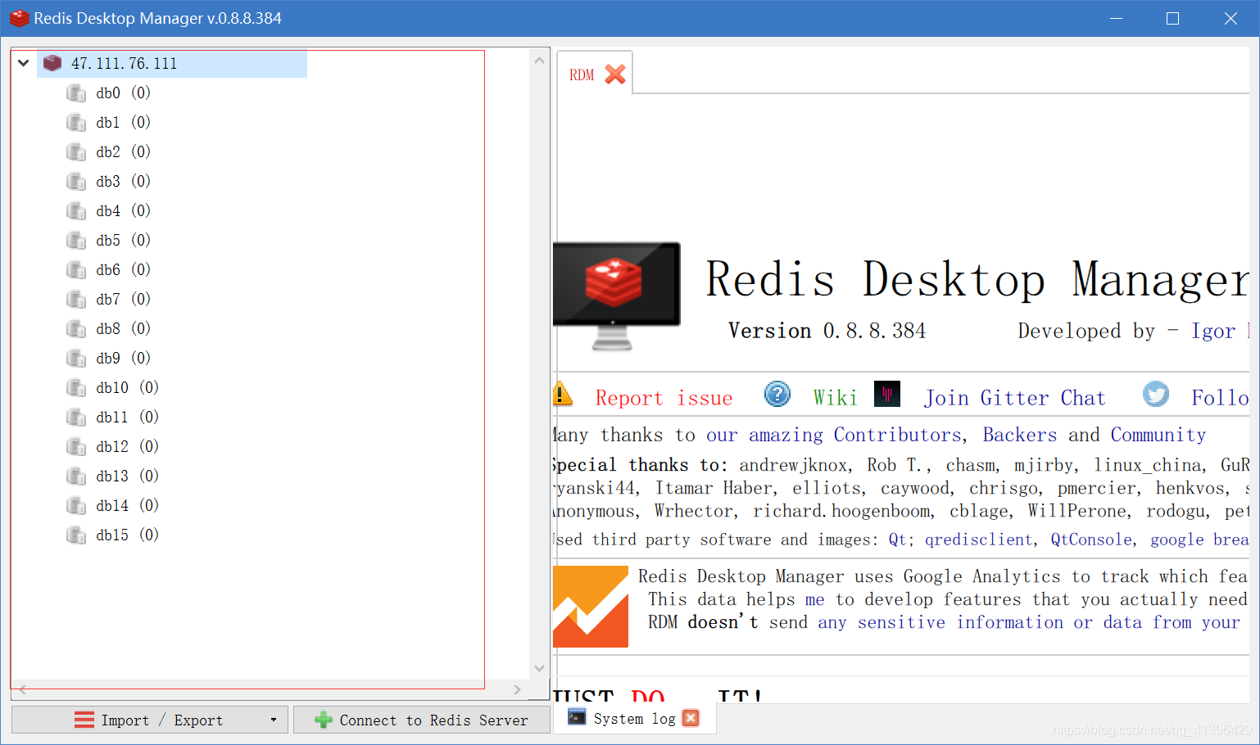Select the 47.111.76.111 connection label
1260x745 pixels.
[124, 64]
